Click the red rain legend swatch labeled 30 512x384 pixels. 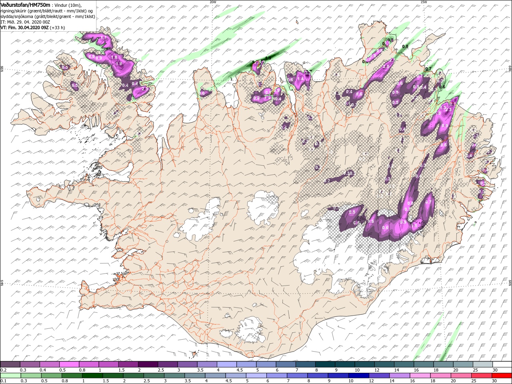coord(502,376)
